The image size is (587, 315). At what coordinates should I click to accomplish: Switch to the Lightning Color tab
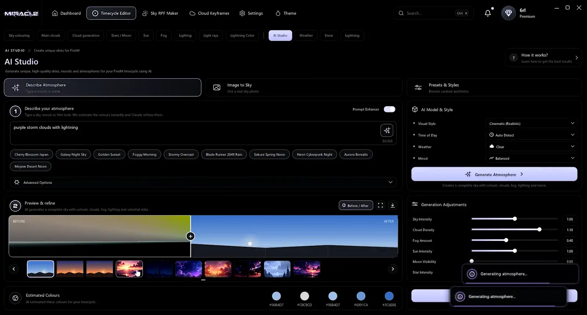[242, 36]
